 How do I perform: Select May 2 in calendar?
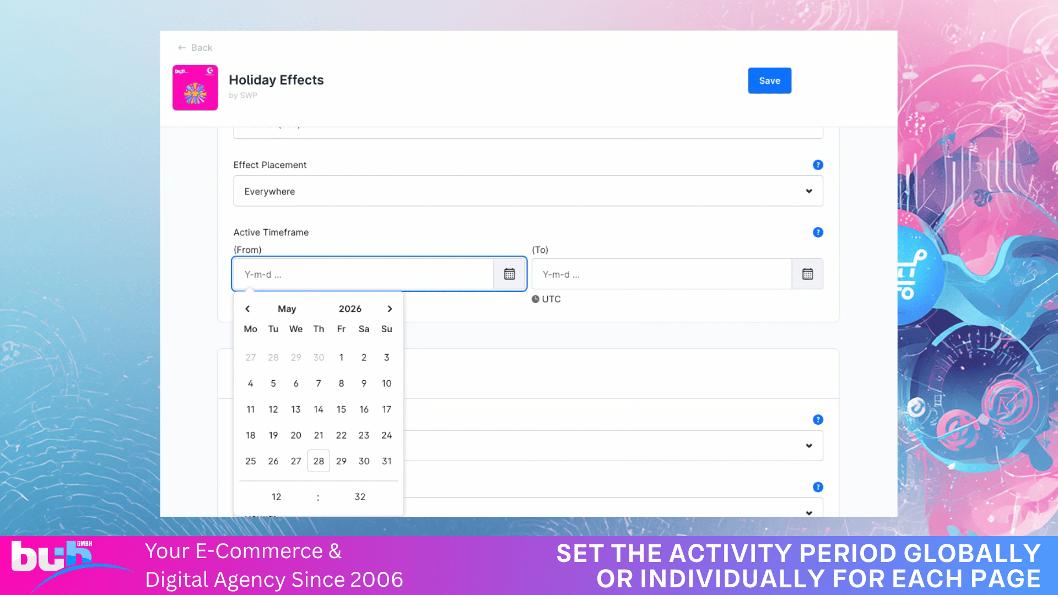[364, 358]
